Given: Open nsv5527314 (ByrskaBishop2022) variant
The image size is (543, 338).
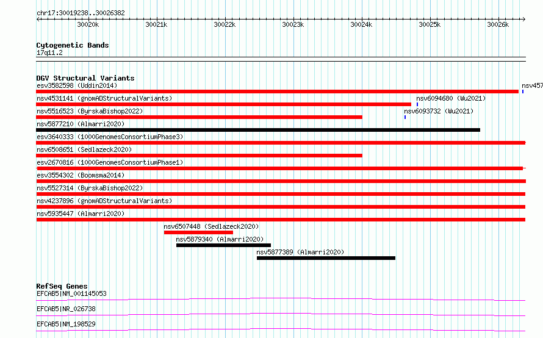Looking at the screenshot, I should (281, 194).
